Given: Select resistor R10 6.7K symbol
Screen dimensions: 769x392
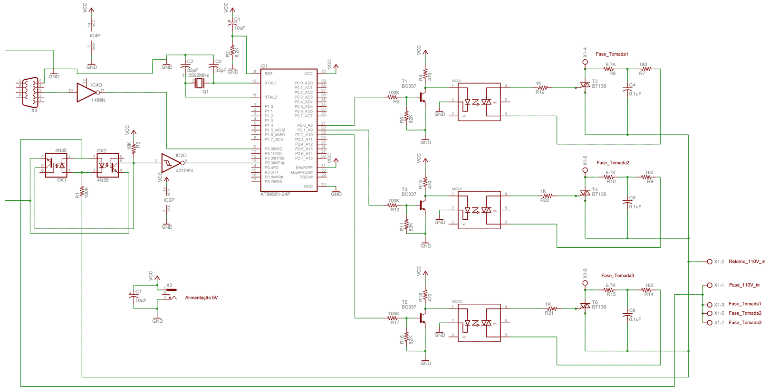Looking at the screenshot, I should [x=610, y=177].
